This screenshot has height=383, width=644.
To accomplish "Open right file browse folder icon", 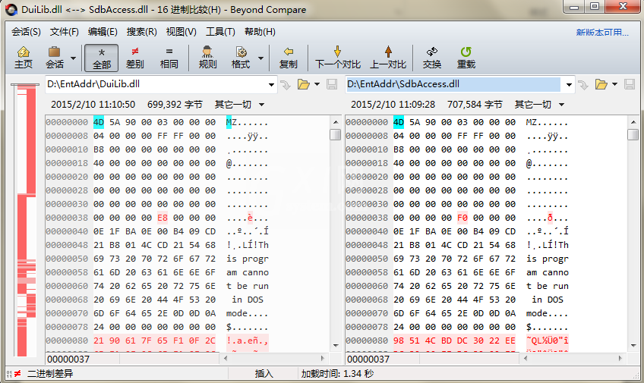I will point(601,84).
